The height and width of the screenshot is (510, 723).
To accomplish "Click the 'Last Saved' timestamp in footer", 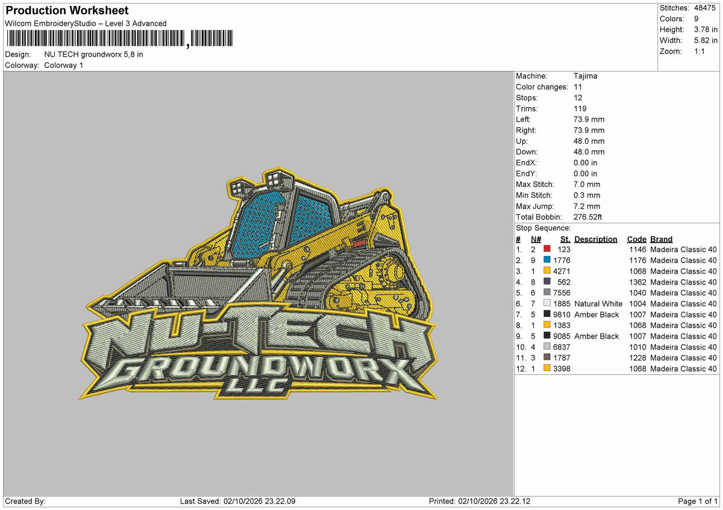I will 238,502.
